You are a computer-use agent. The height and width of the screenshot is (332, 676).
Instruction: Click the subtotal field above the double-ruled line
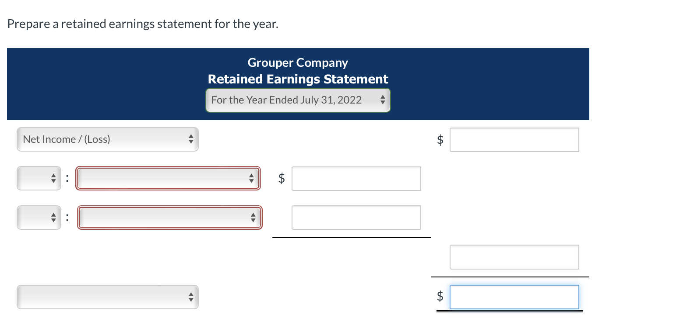(x=514, y=257)
